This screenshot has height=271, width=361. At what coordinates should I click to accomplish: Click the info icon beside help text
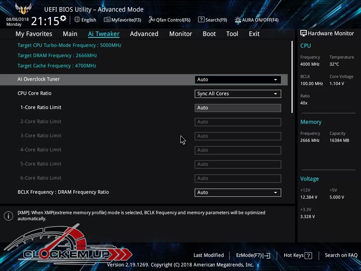(x=8, y=216)
